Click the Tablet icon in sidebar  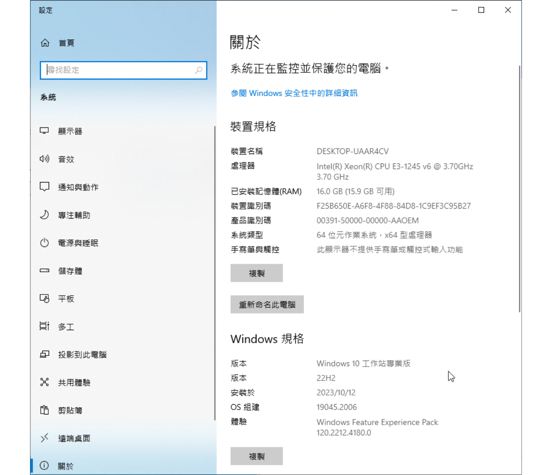click(x=44, y=298)
